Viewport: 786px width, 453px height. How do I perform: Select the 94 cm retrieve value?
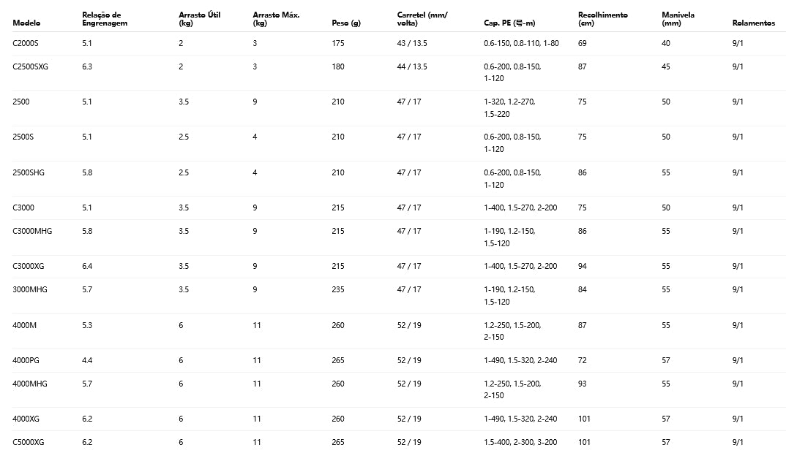click(x=583, y=266)
